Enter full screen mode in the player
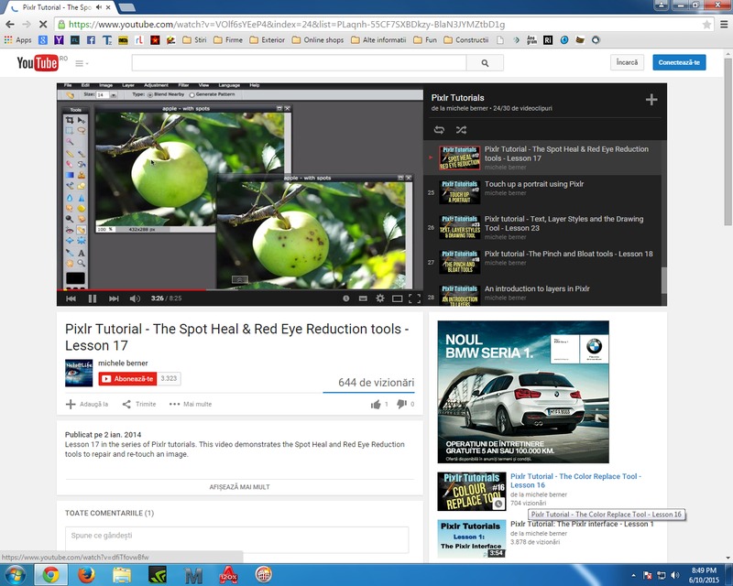733x586 pixels. click(414, 298)
